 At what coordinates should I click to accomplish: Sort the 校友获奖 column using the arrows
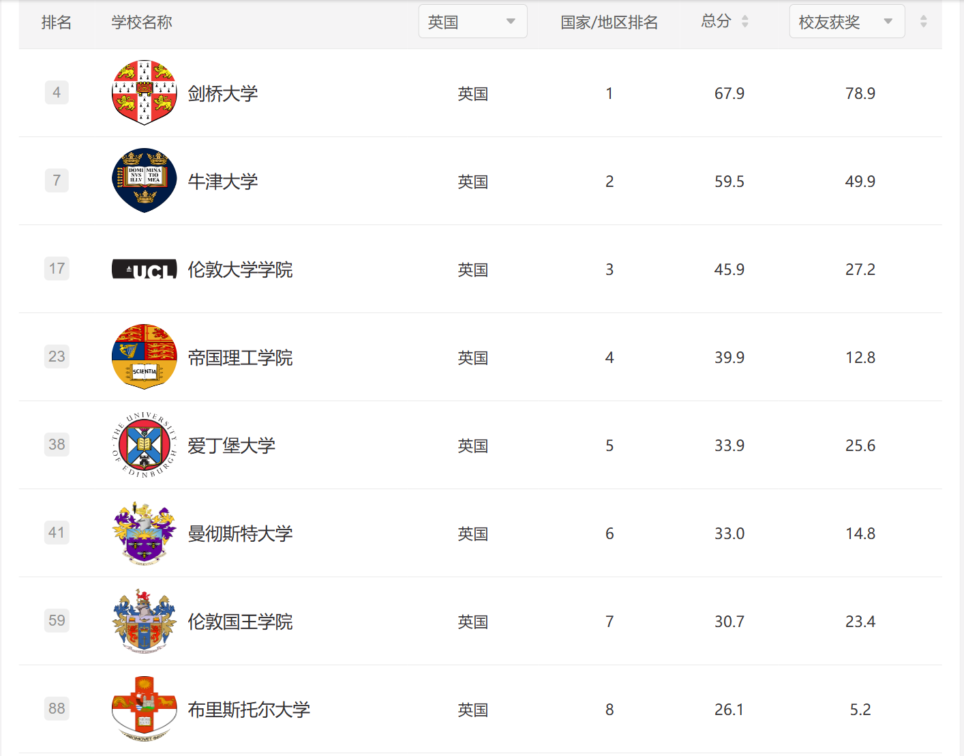coord(923,22)
